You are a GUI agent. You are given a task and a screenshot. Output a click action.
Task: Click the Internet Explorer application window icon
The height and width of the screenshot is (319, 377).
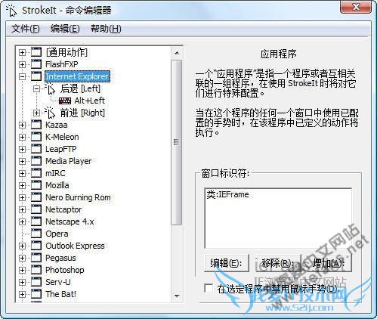(36, 76)
